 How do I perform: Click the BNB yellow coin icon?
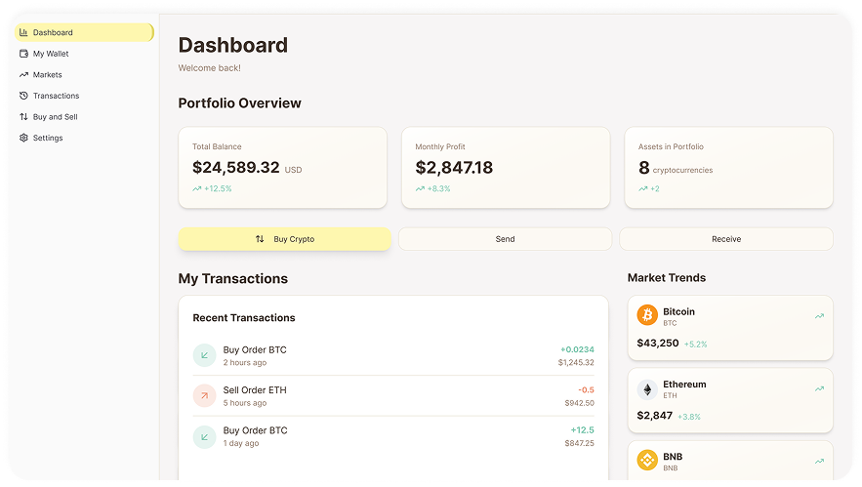coord(647,460)
